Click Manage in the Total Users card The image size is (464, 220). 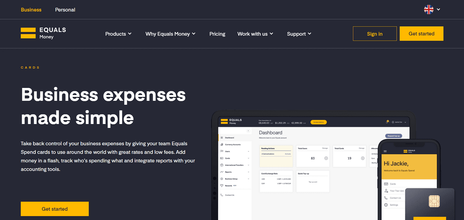pyautogui.click(x=325, y=148)
